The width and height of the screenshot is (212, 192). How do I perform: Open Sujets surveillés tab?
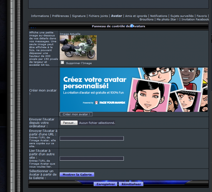182,16
